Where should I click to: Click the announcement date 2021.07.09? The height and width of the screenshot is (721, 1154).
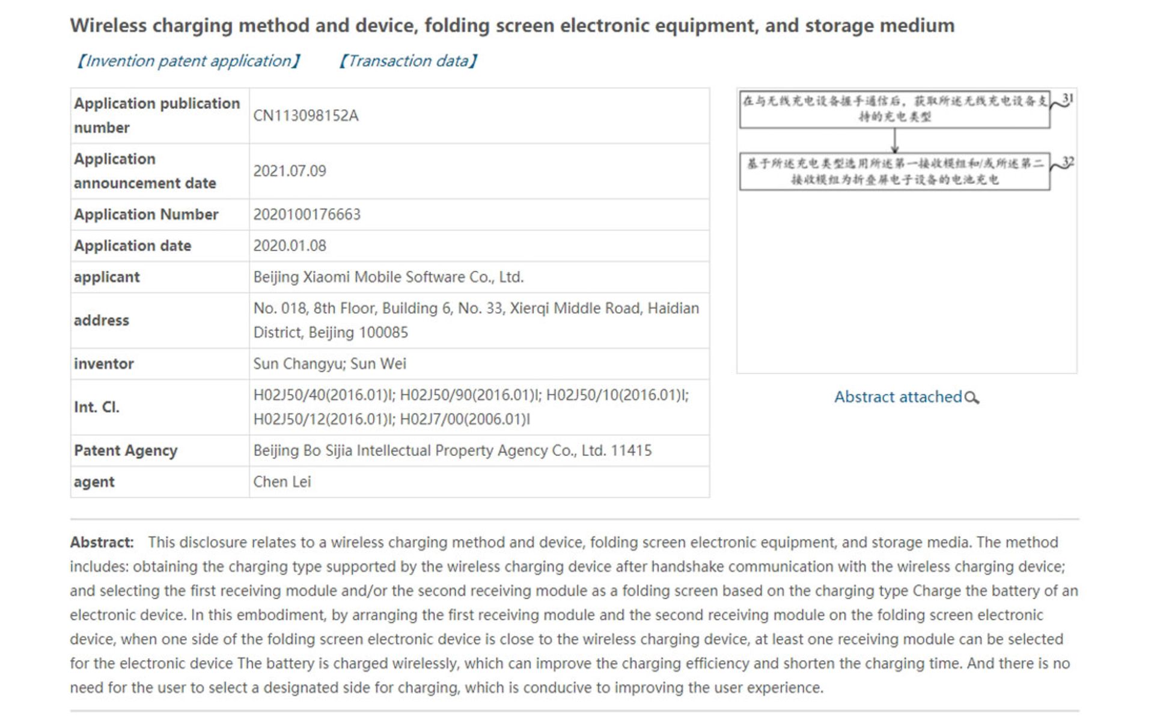tap(290, 171)
